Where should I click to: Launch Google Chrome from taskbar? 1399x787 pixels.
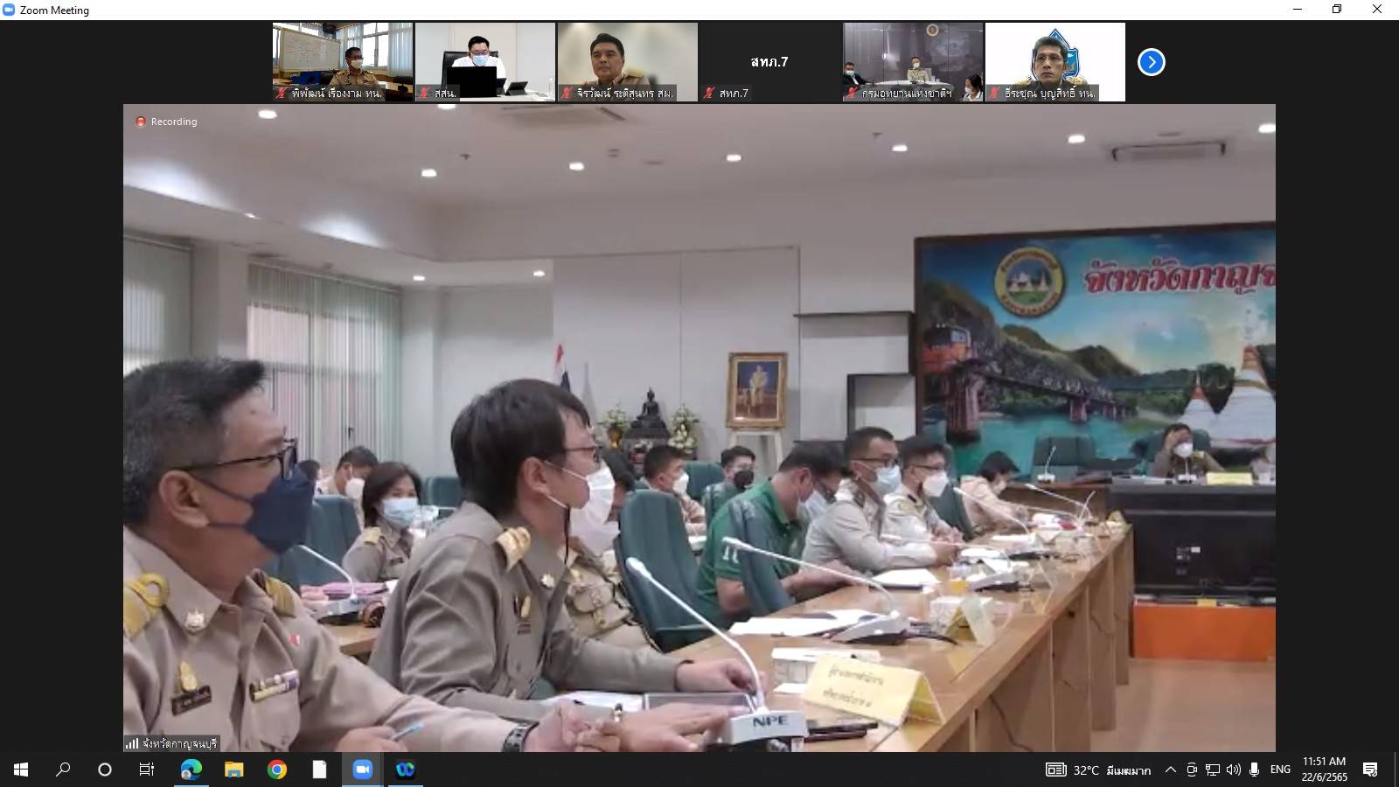[276, 770]
